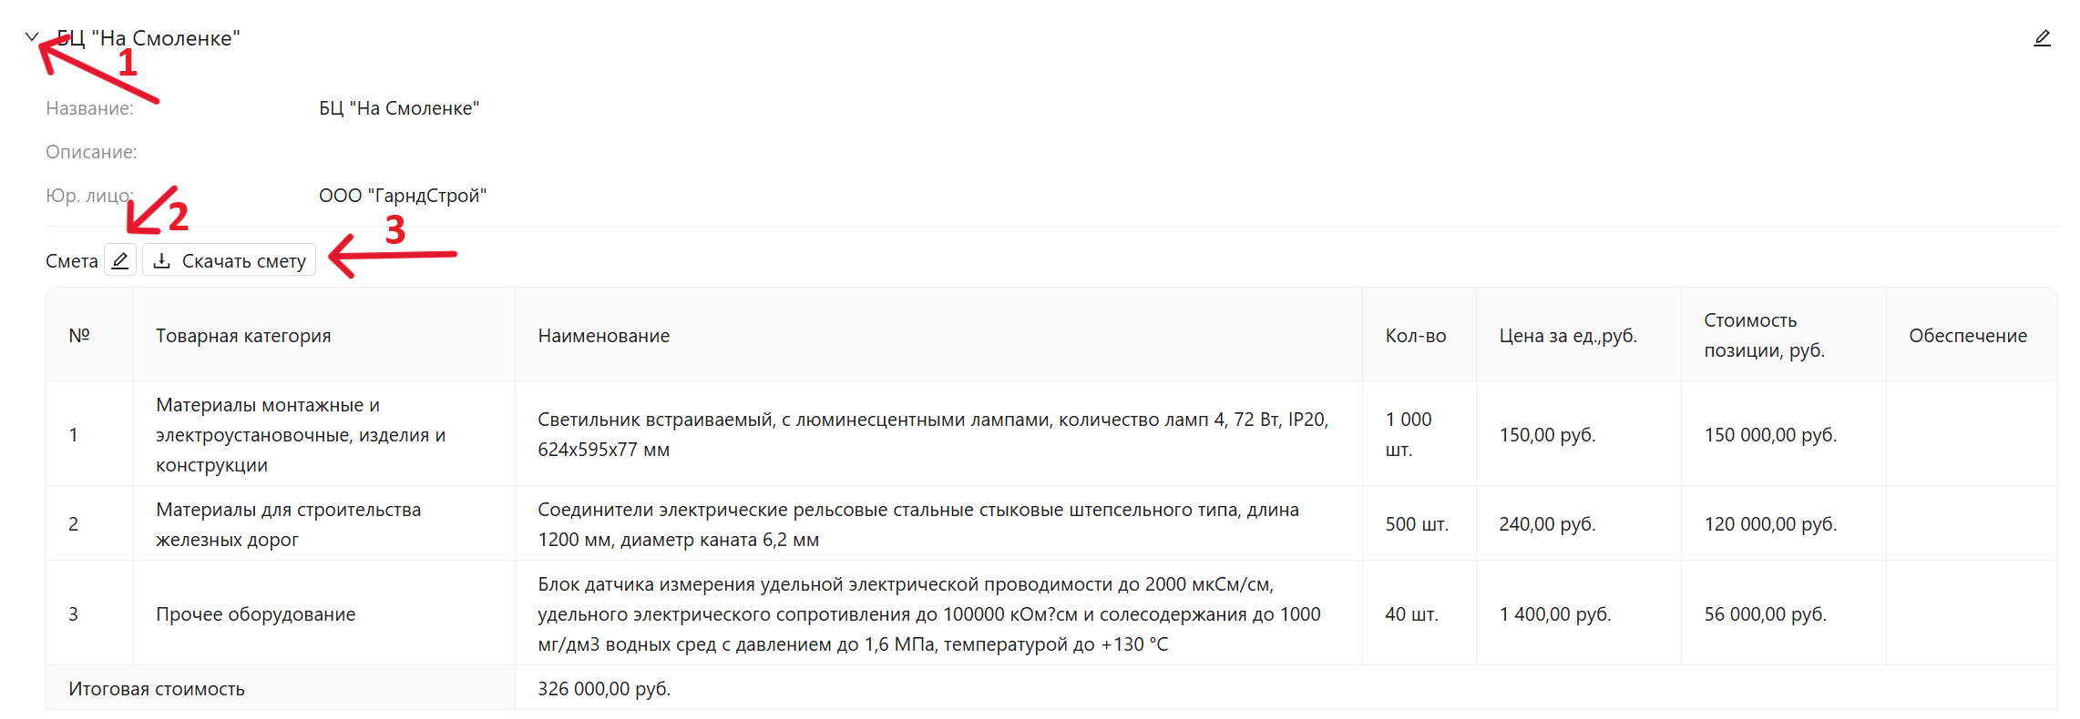Select the БЦ "На Смоленке" panel title
The width and height of the screenshot is (2080, 719).
tap(149, 38)
